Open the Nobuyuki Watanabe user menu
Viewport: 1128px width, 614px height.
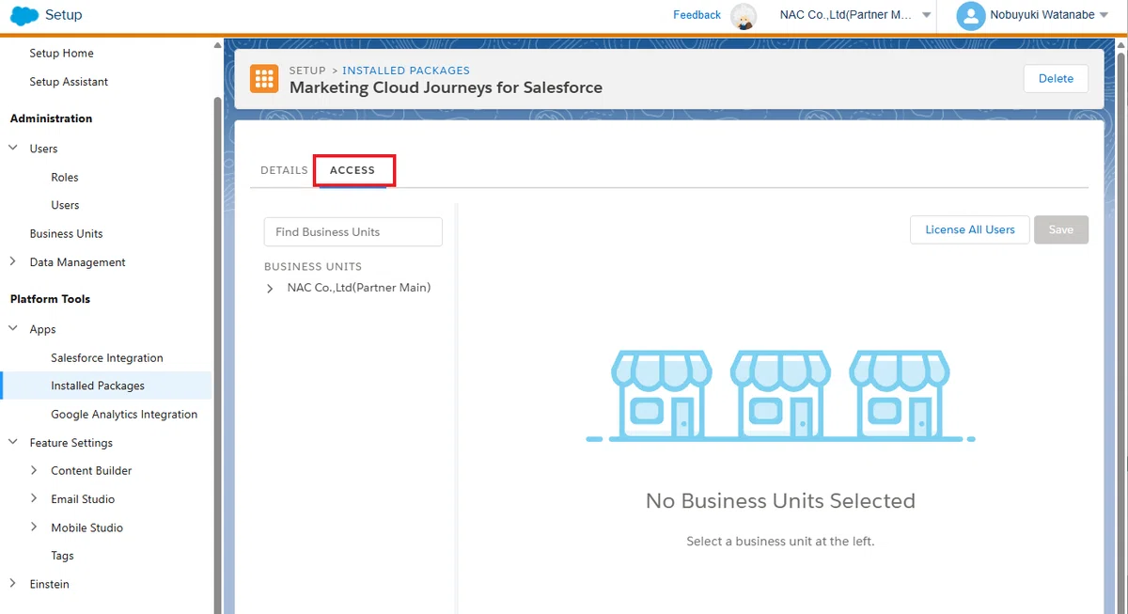coord(1049,15)
